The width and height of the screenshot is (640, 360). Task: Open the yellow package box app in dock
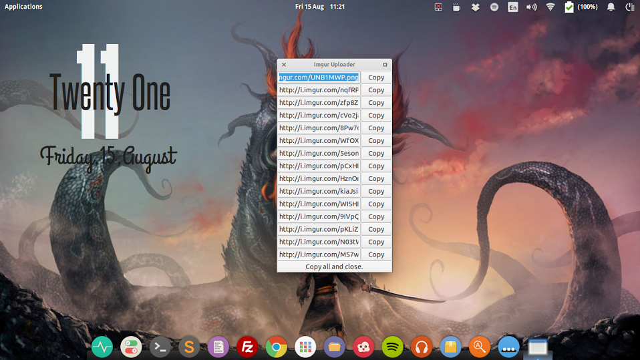[451, 347]
